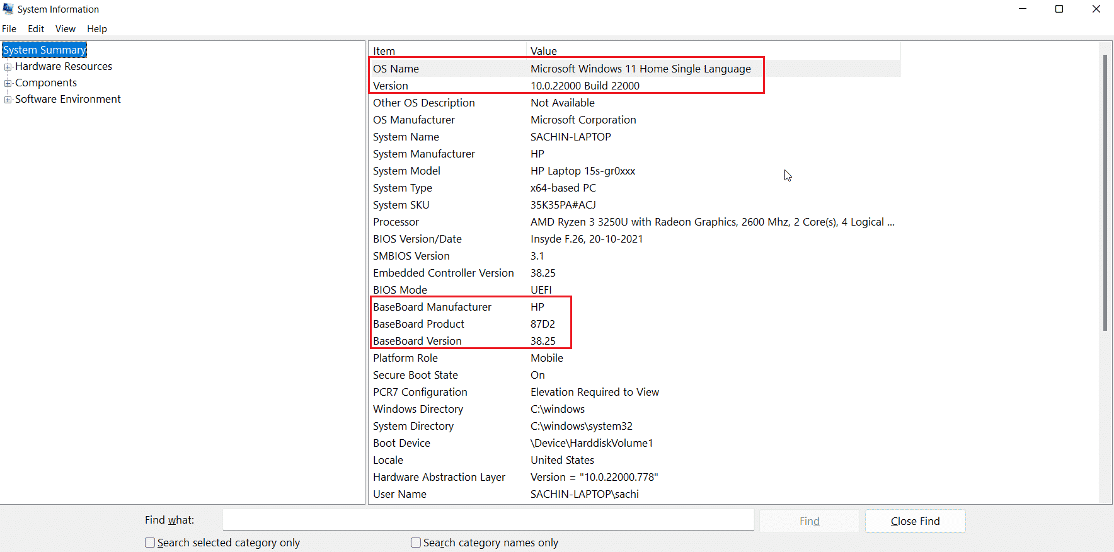Select the System Directory row
The image size is (1114, 552).
click(635, 426)
